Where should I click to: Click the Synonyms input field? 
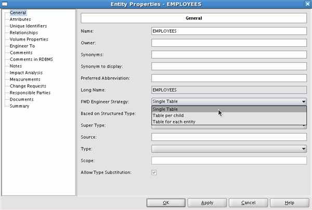point(229,55)
